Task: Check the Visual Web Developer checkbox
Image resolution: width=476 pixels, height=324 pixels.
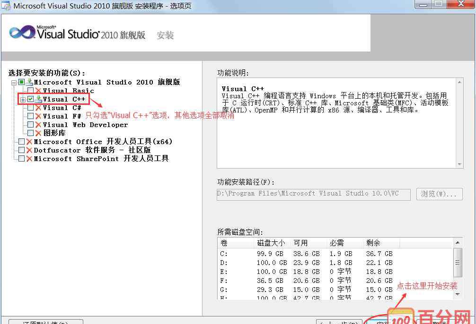Action: tap(30, 124)
